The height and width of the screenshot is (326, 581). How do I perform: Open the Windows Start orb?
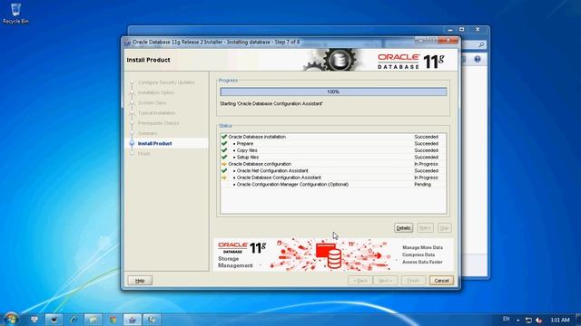point(11,319)
